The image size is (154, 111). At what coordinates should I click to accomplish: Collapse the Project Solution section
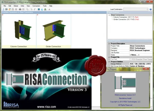point(109,62)
